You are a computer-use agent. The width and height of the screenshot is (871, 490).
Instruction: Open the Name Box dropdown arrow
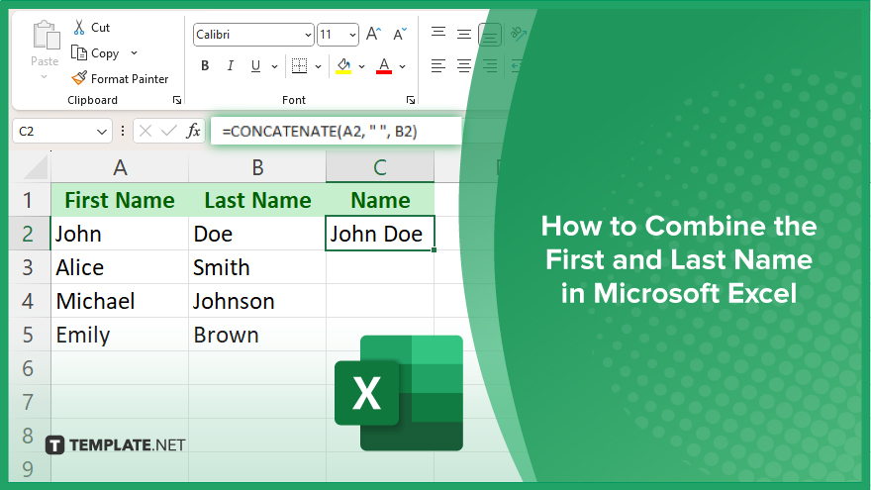pos(102,132)
